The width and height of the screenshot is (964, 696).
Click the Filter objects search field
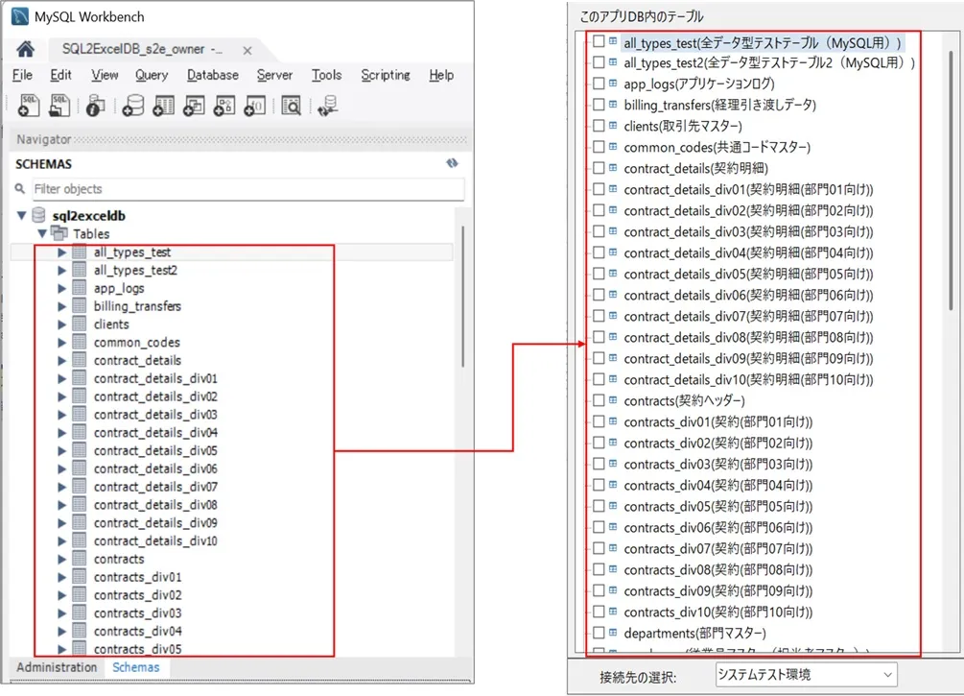click(248, 189)
